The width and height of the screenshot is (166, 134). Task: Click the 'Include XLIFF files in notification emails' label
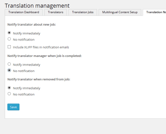point(41,47)
